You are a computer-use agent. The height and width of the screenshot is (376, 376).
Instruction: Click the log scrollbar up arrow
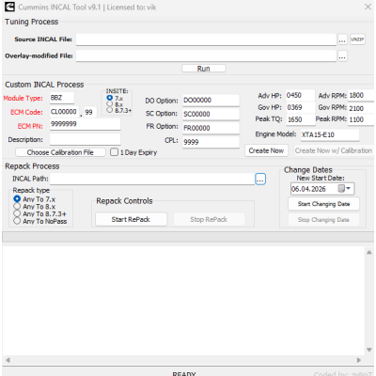pyautogui.click(x=369, y=252)
